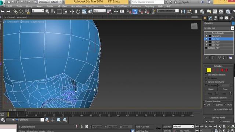Toggle the Angle Snap button

[135, 11]
